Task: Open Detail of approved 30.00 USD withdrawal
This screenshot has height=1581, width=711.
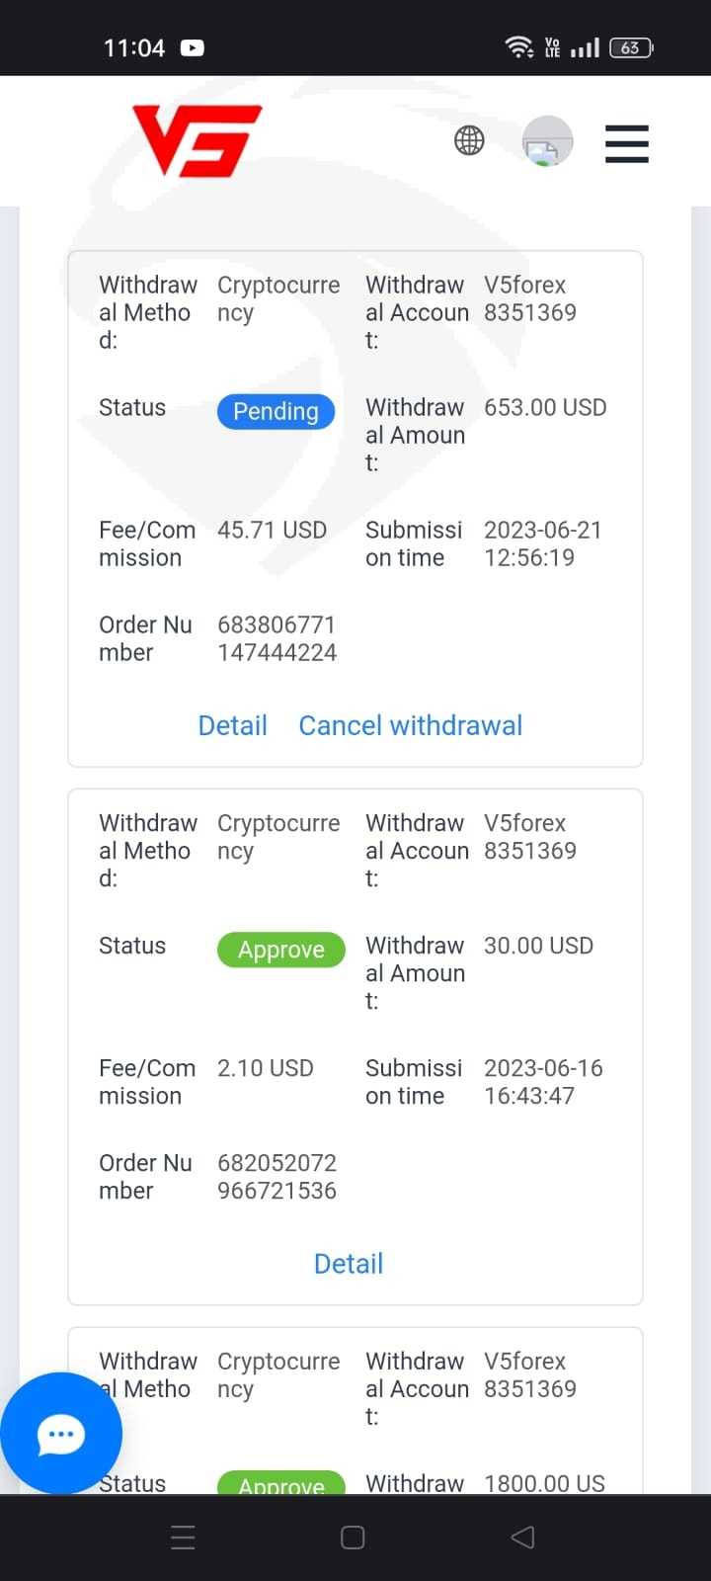Action: point(348,1264)
